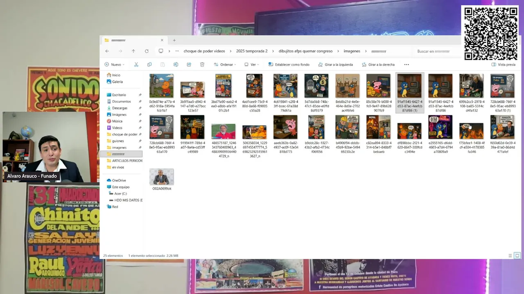The image size is (524, 294).
Task: Go back with the left arrow button
Action: click(x=107, y=51)
